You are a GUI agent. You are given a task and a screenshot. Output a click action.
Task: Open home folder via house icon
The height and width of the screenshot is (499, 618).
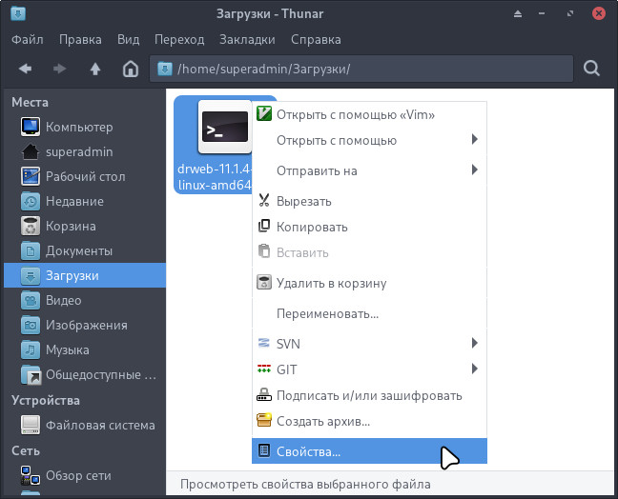131,69
